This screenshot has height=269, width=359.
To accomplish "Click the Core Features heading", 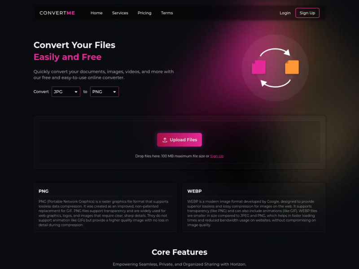I will pos(179,252).
